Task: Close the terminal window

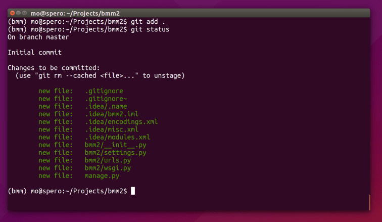Action: tap(12, 12)
